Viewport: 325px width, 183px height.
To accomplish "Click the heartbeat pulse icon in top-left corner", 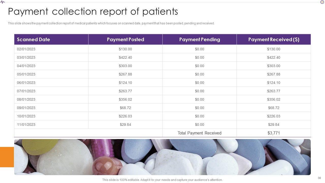I will click(x=2, y=2).
